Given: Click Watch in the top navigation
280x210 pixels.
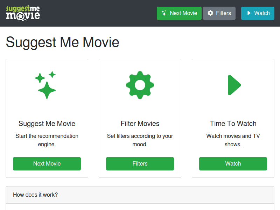Looking at the screenshot, I should coord(258,13).
